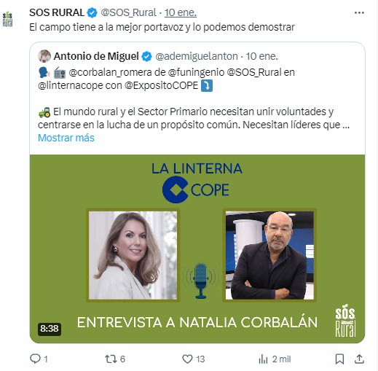Open the reply comment icon
This screenshot has width=378, height=371.
35,359
